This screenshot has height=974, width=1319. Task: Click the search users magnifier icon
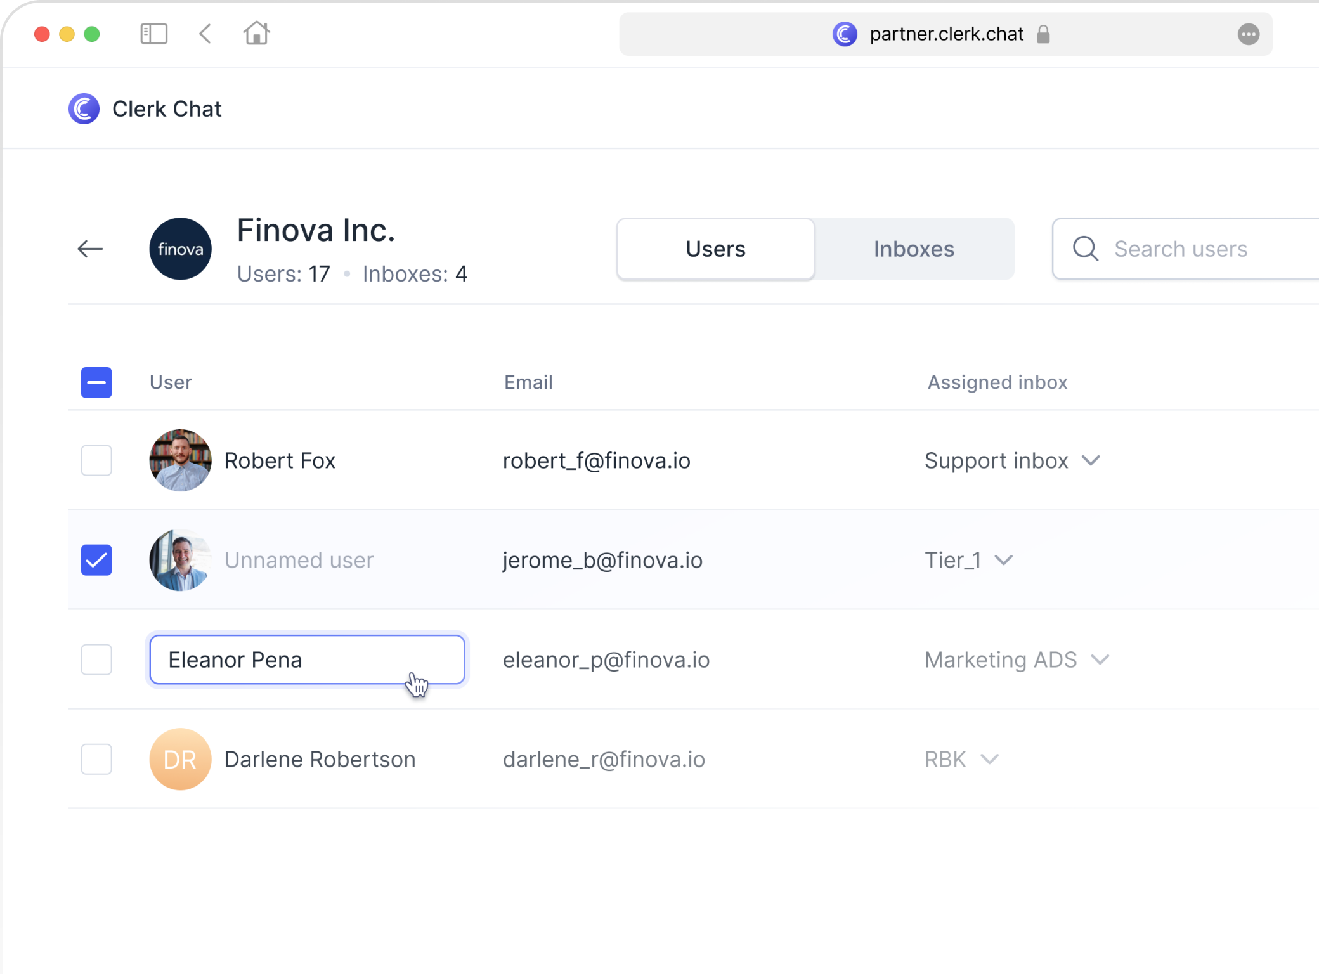[1086, 249]
